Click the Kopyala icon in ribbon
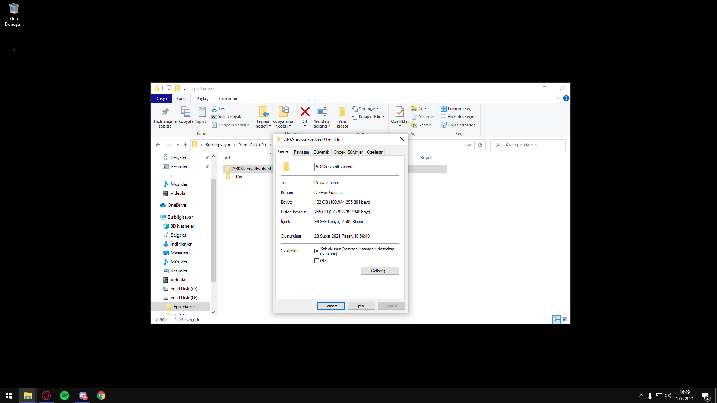Screen dimensions: 717x403 (x=186, y=112)
